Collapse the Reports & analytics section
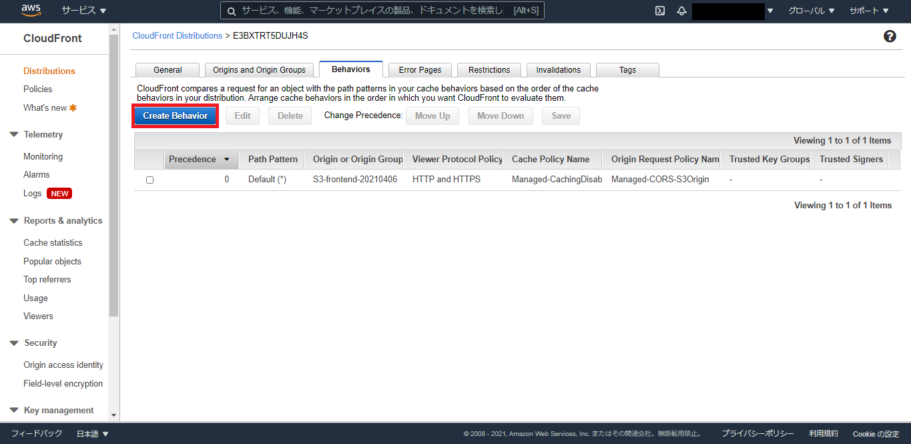Screen dimensions: 911x444 point(14,221)
